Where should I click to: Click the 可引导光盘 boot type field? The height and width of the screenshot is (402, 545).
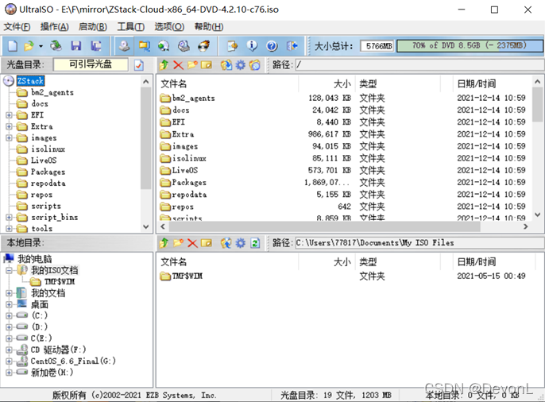(x=91, y=64)
